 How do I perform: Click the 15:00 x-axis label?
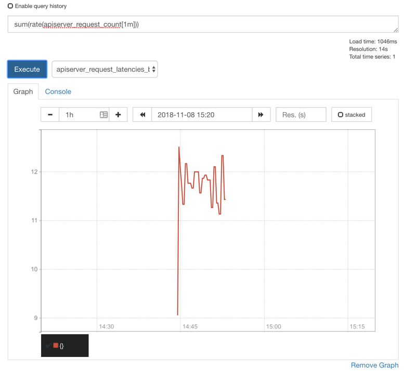point(274,326)
